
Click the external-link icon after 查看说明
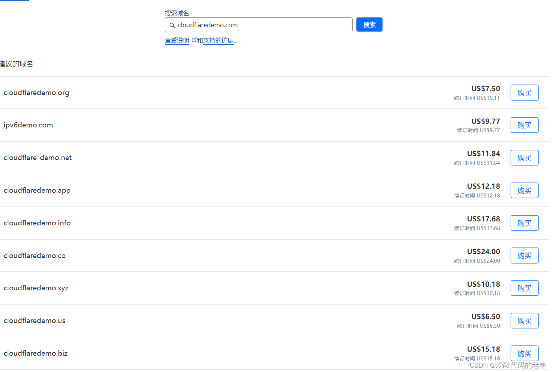194,40
